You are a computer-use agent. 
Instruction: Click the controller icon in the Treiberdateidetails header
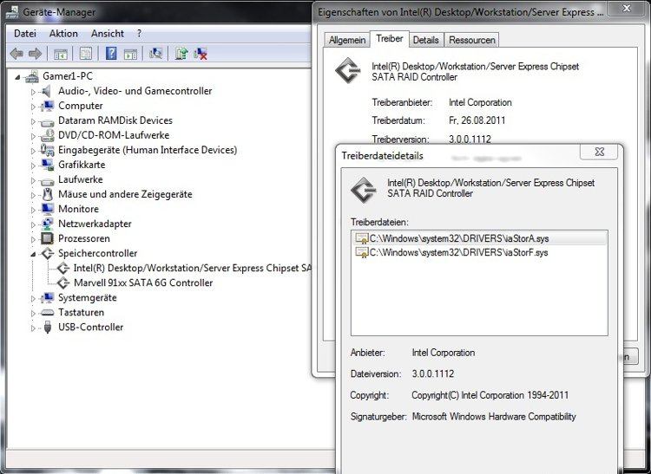(363, 190)
